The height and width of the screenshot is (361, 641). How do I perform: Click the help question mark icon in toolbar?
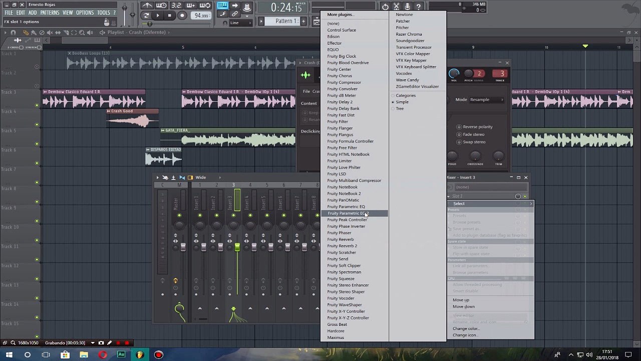(x=419, y=7)
